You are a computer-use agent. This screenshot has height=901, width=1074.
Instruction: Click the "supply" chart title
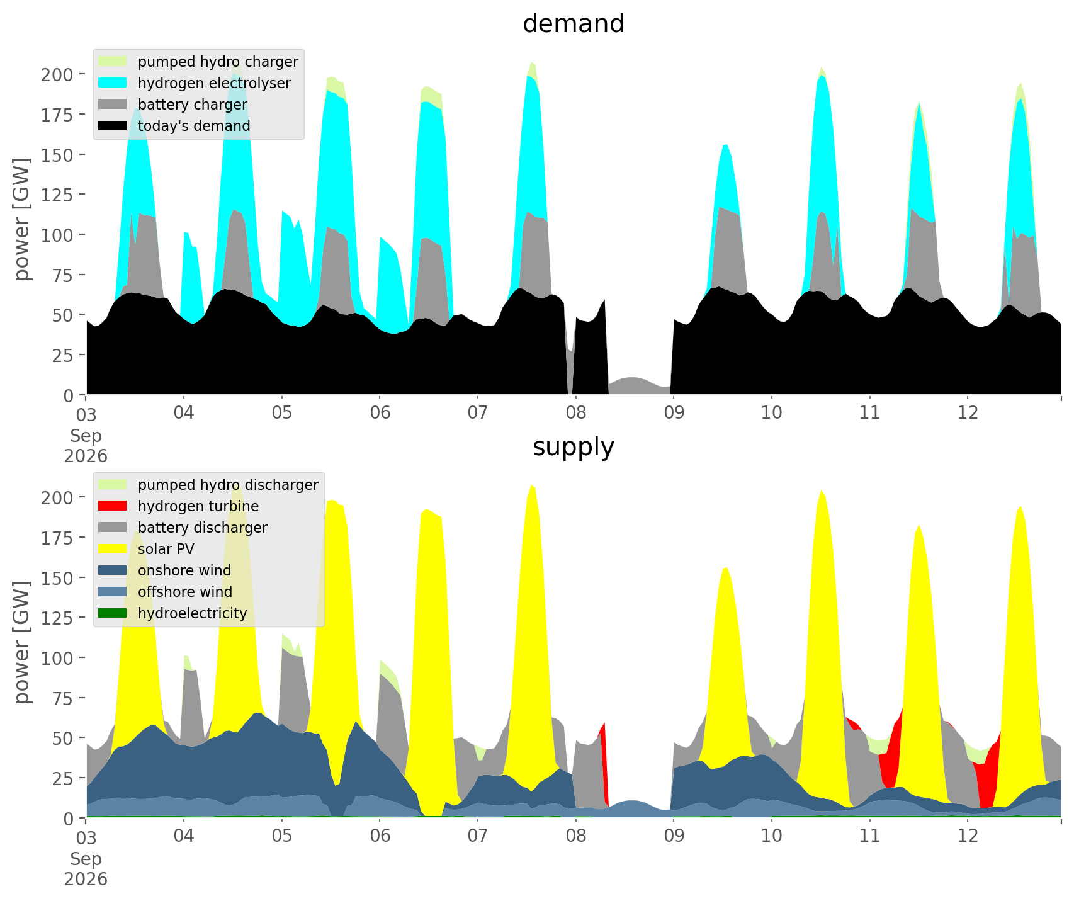574,447
